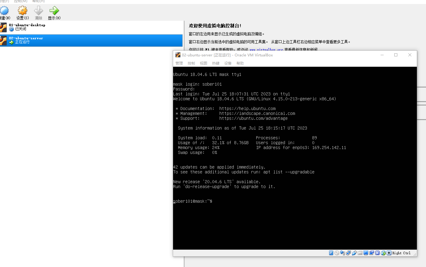Click the shared folders status icon
The height and width of the screenshot is (267, 426).
[x=360, y=253]
